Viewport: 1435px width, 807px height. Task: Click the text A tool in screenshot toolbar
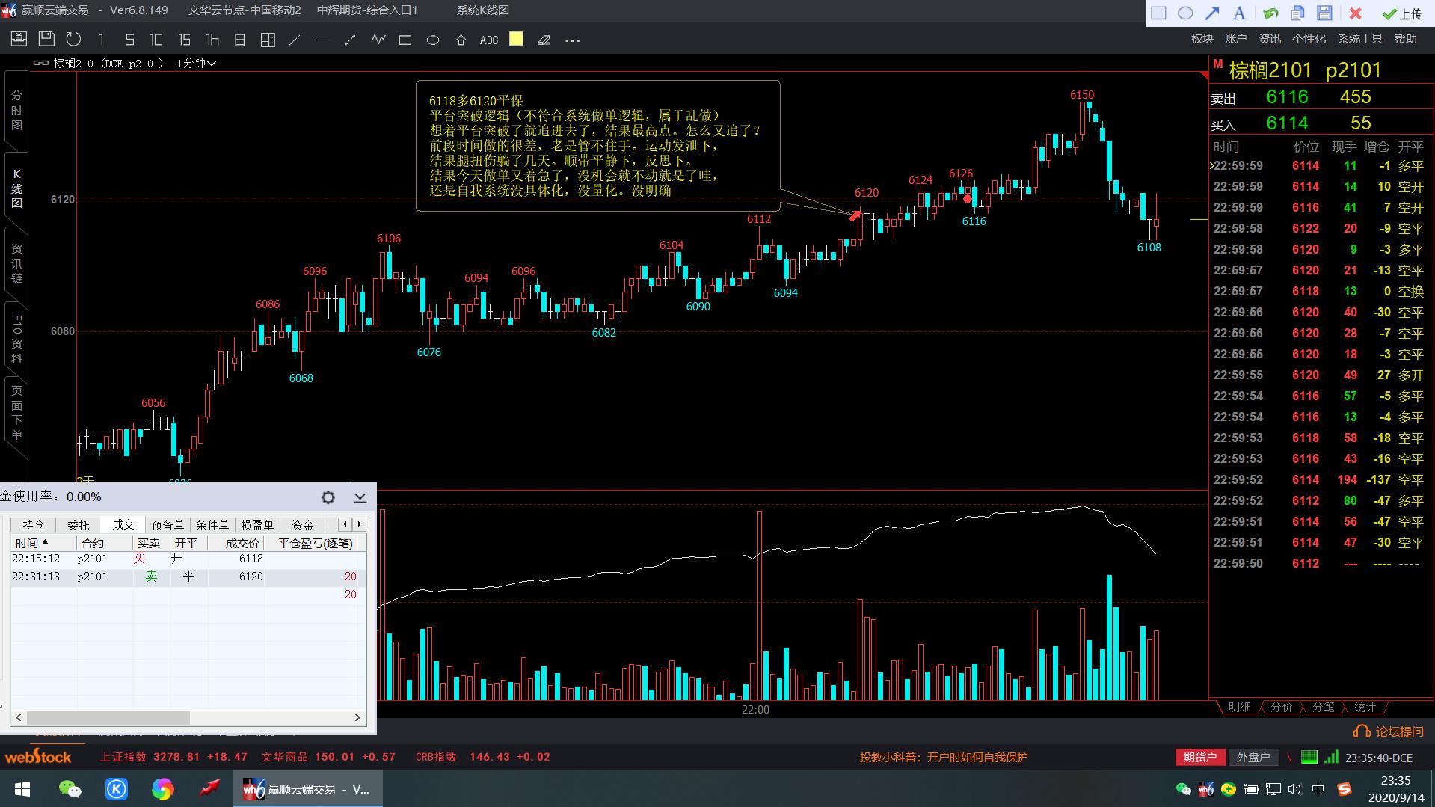pos(1239,13)
